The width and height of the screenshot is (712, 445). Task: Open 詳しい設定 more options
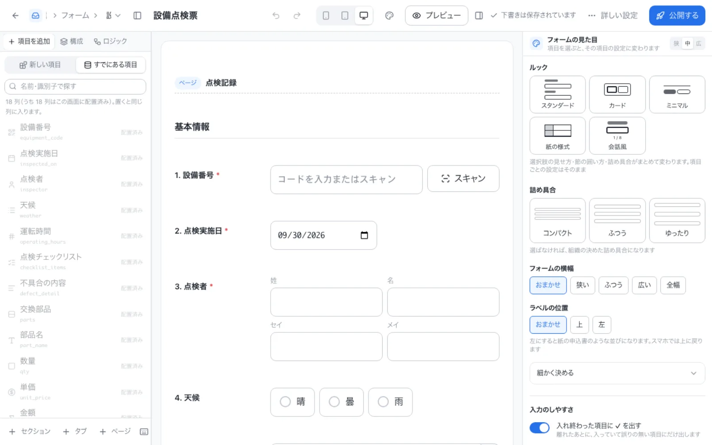(x=613, y=16)
